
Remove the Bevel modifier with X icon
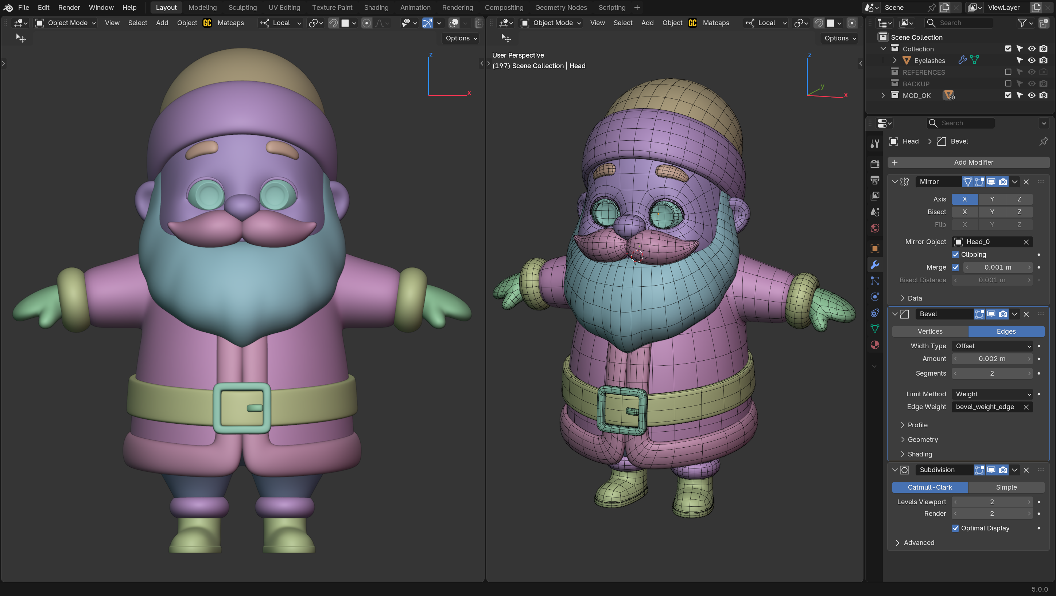(1026, 314)
